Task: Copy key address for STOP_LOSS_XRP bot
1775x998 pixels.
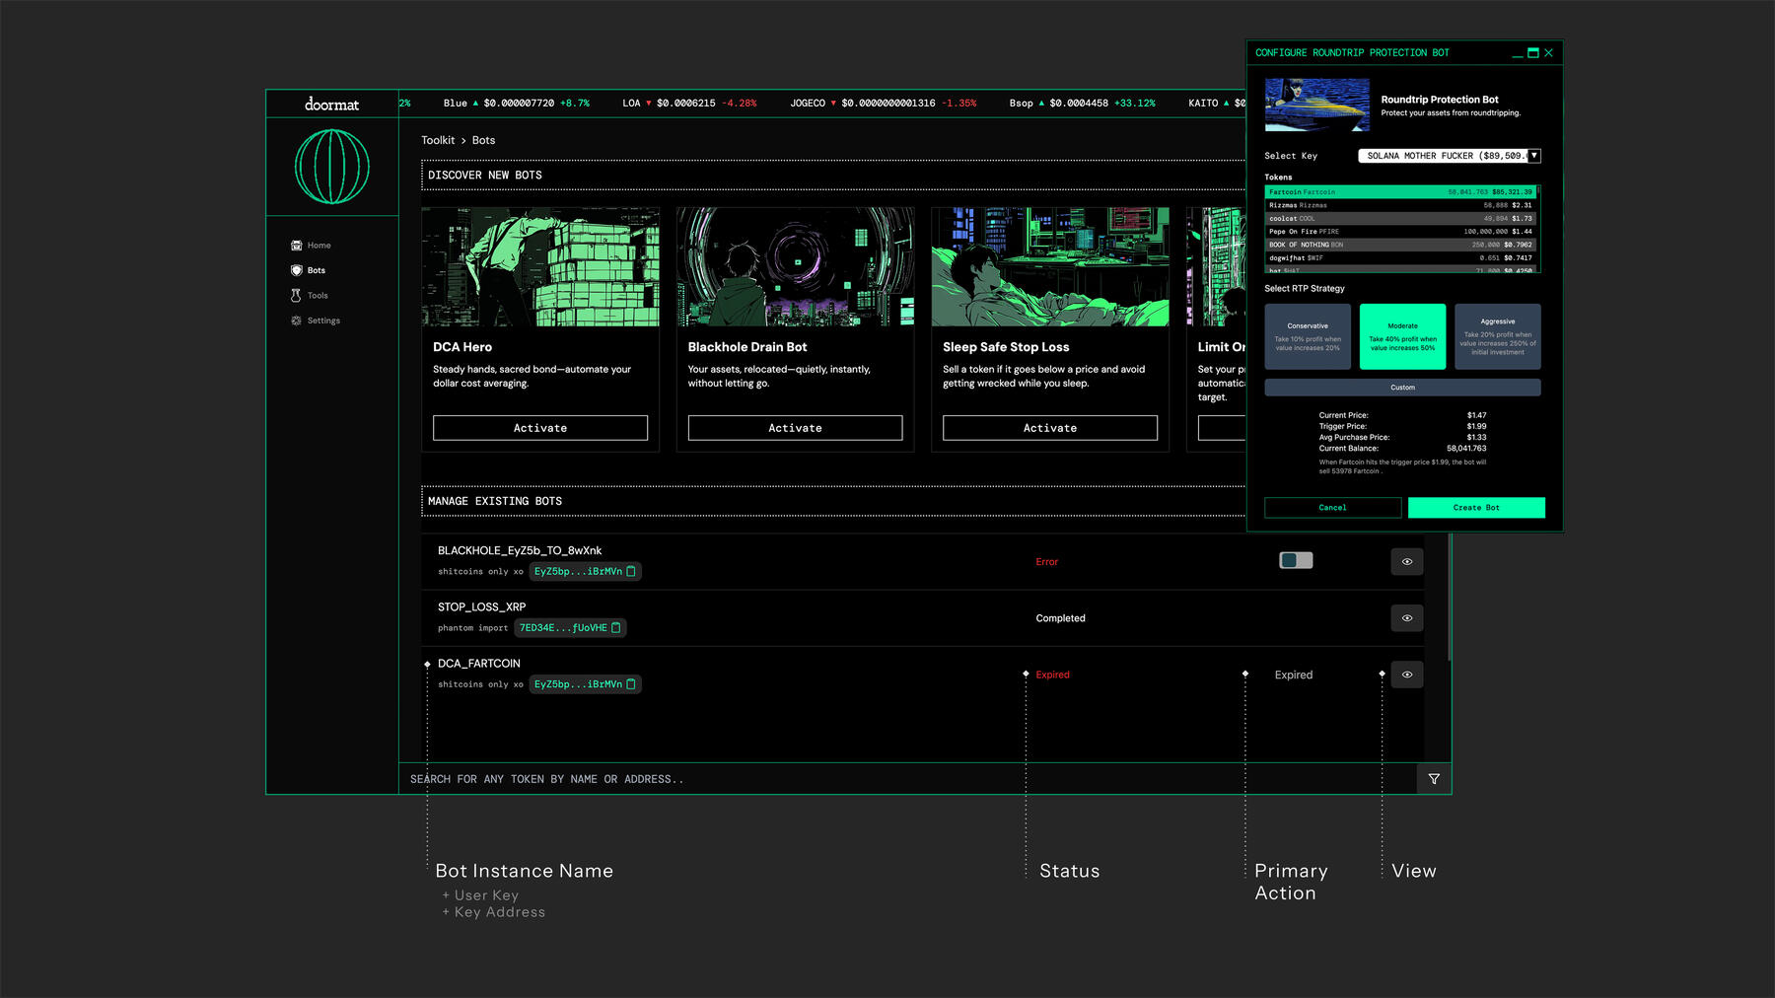Action: [616, 628]
